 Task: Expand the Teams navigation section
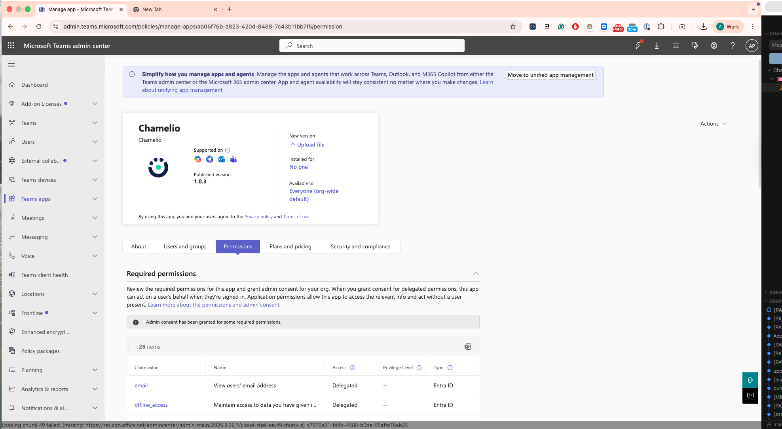point(95,123)
